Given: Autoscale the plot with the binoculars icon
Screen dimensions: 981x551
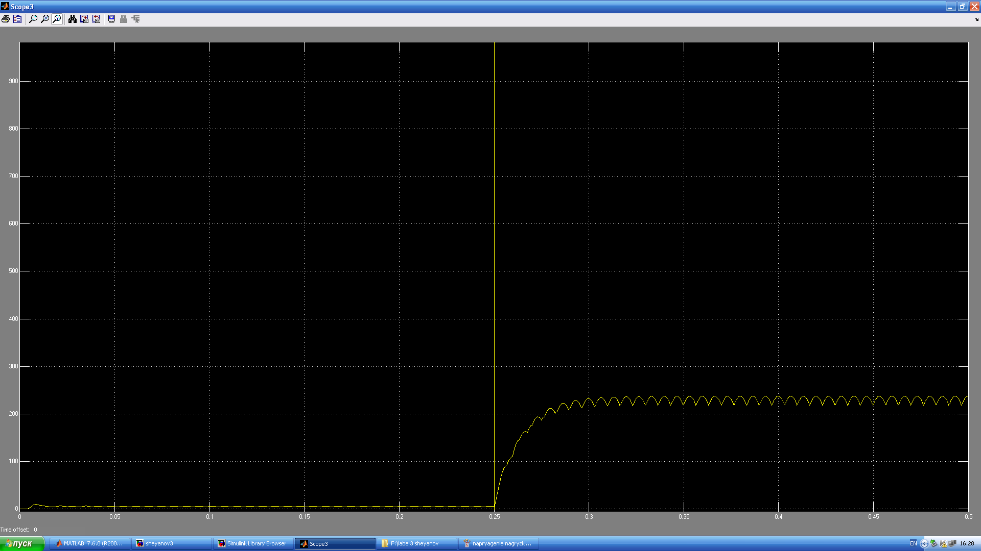Looking at the screenshot, I should 73,19.
